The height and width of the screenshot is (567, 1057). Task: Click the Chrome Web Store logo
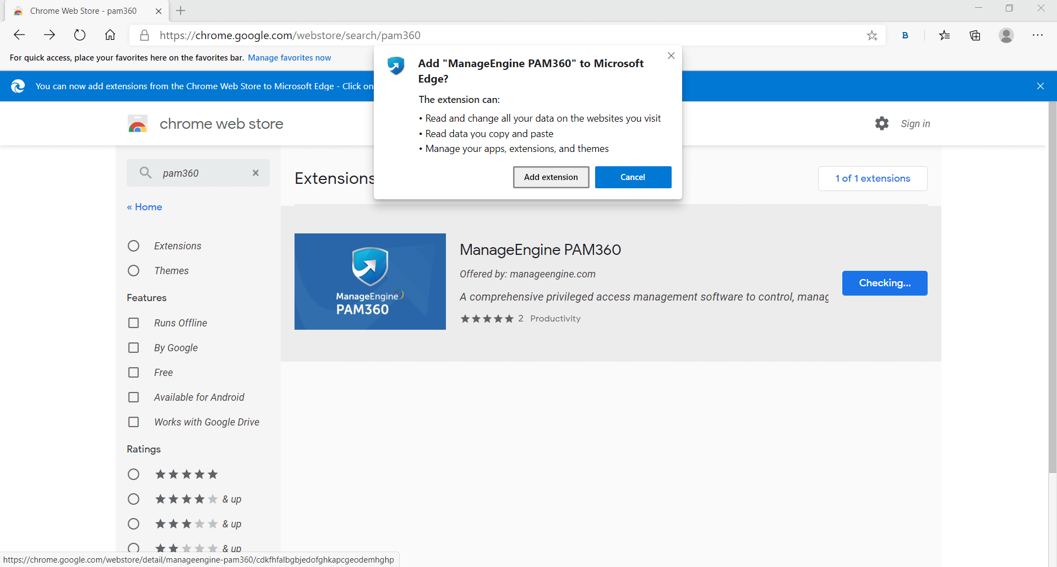[138, 124]
